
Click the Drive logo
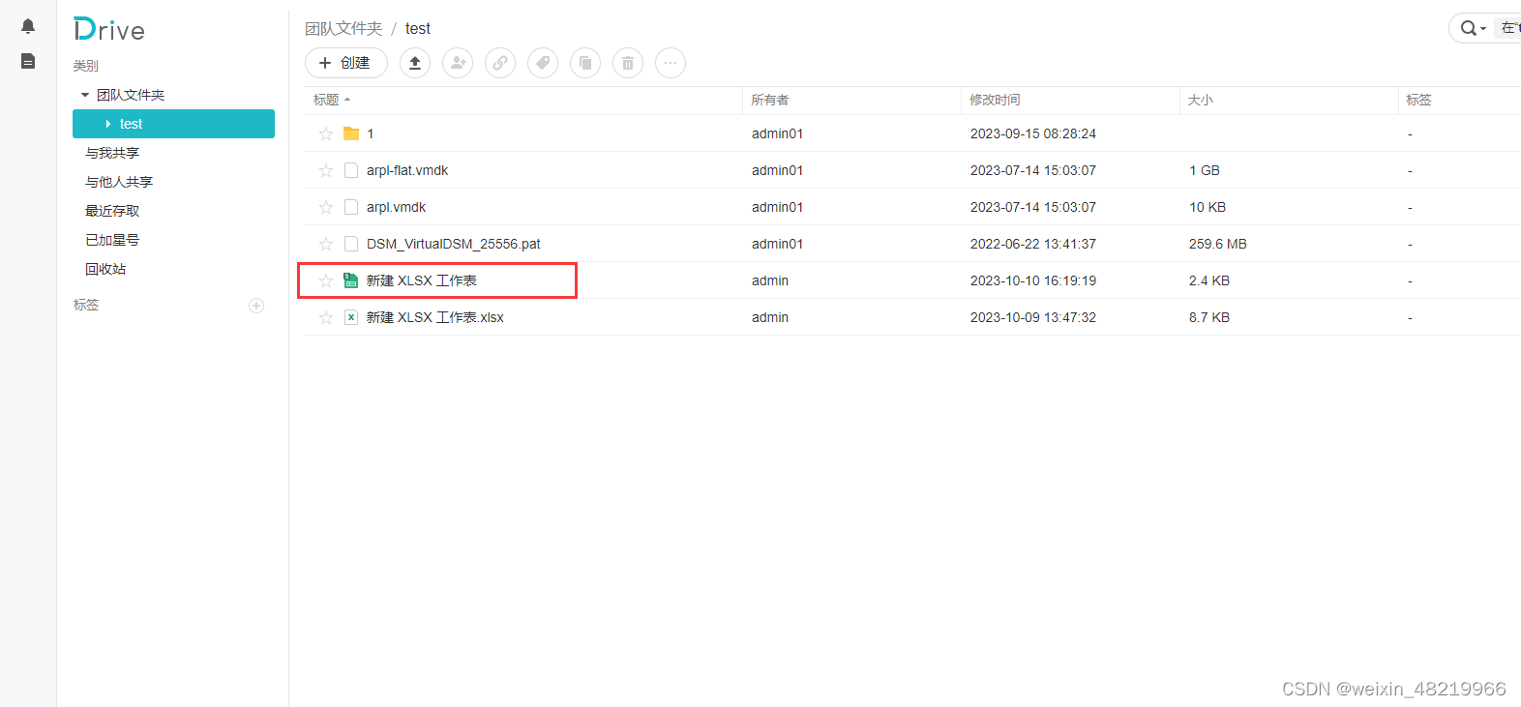(x=108, y=30)
